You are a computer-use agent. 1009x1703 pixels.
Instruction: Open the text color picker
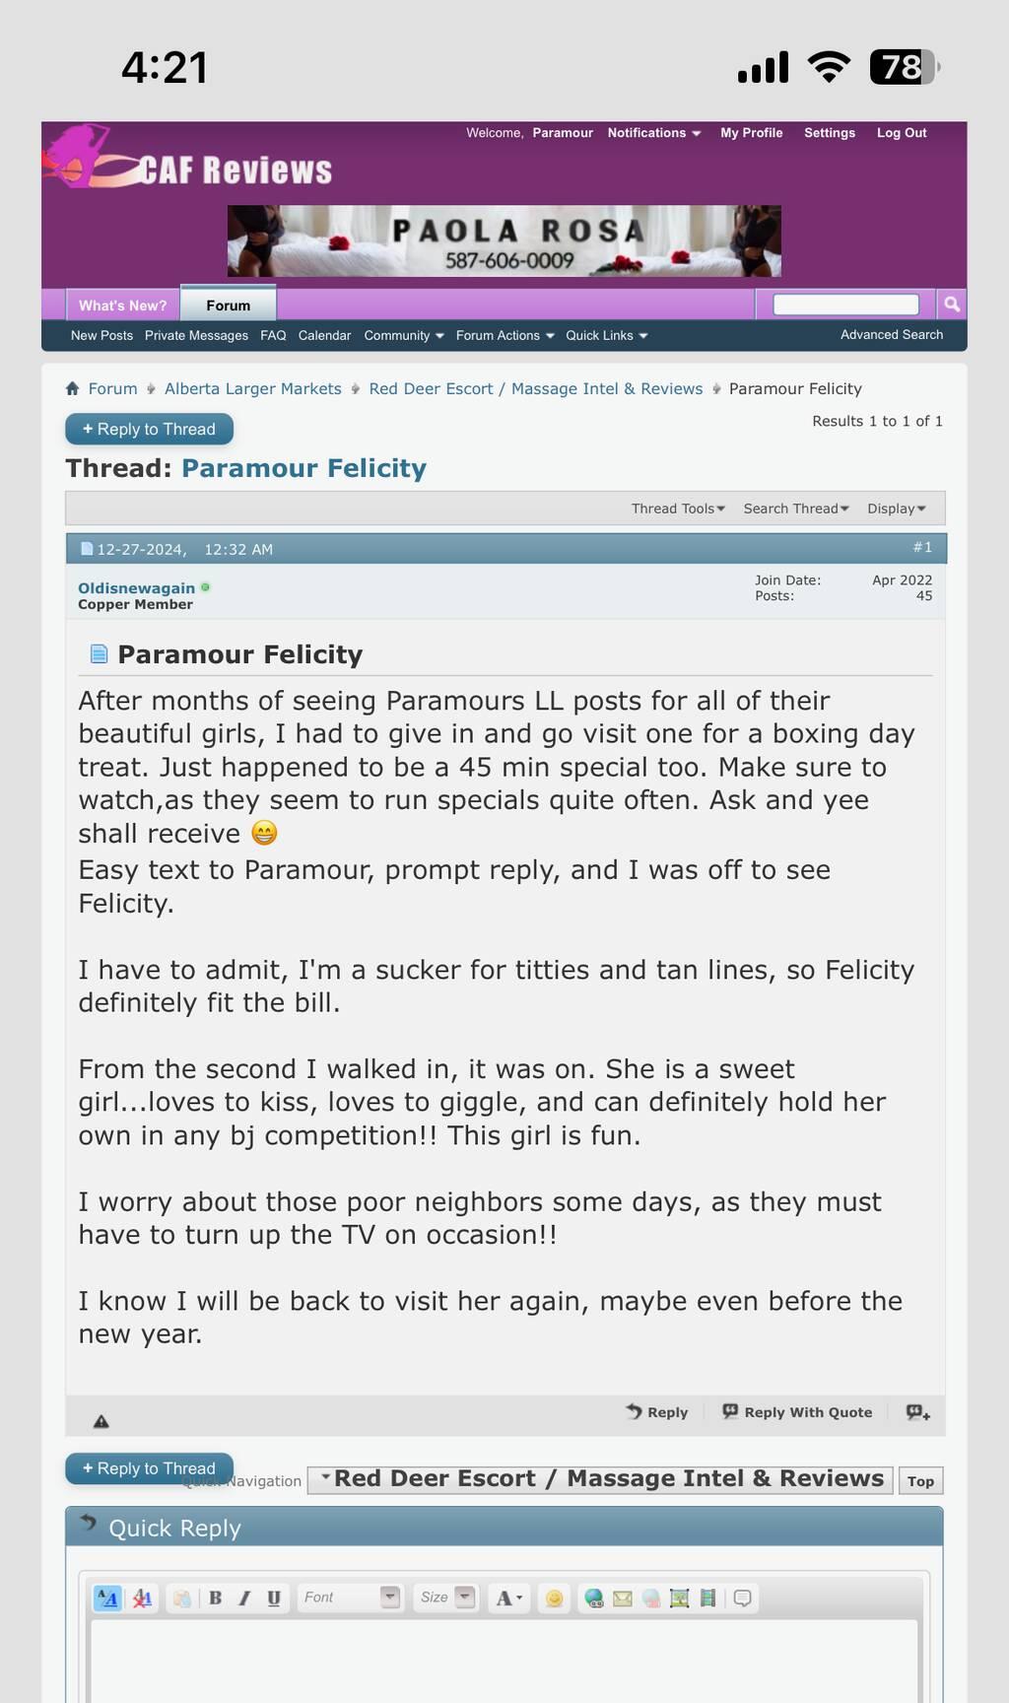(508, 1599)
